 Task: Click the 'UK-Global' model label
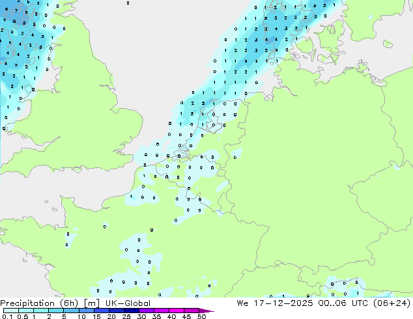(128, 303)
